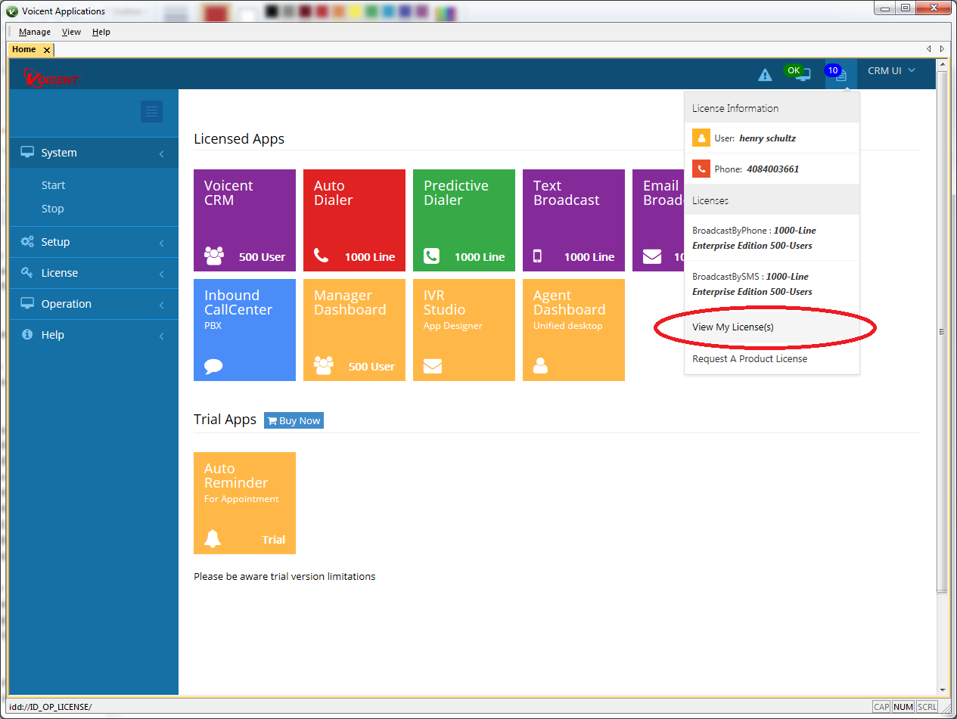Launch the Predictive Dialer tile
Image resolution: width=957 pixels, height=719 pixels.
(464, 220)
